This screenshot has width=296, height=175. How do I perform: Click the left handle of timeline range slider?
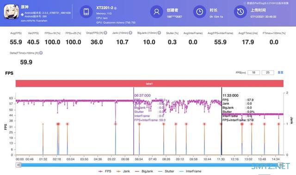[18, 165]
